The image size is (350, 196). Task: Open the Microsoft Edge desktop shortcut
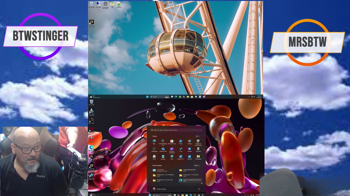point(91,148)
